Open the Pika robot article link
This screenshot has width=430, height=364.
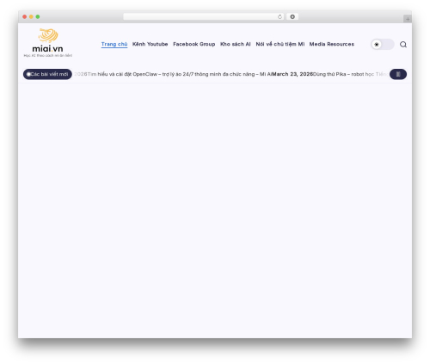pos(350,74)
